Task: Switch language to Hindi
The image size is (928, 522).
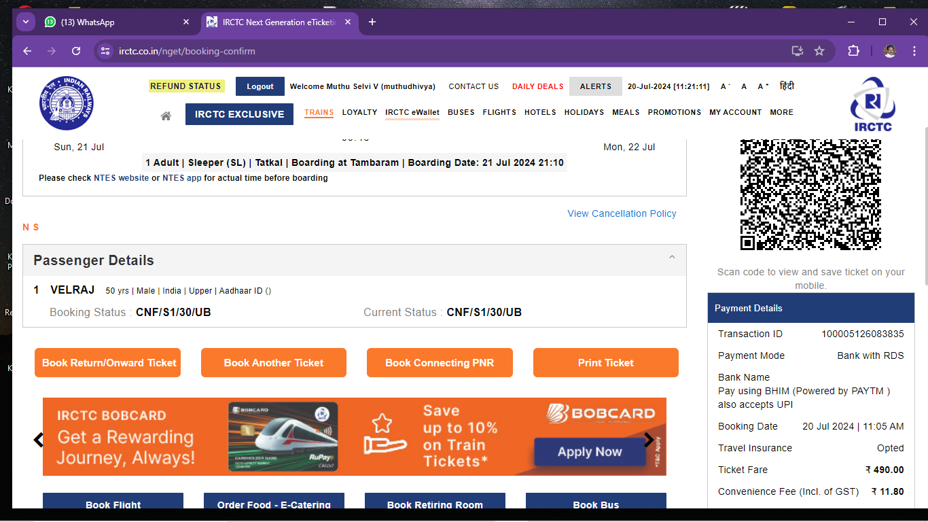Action: tap(787, 86)
